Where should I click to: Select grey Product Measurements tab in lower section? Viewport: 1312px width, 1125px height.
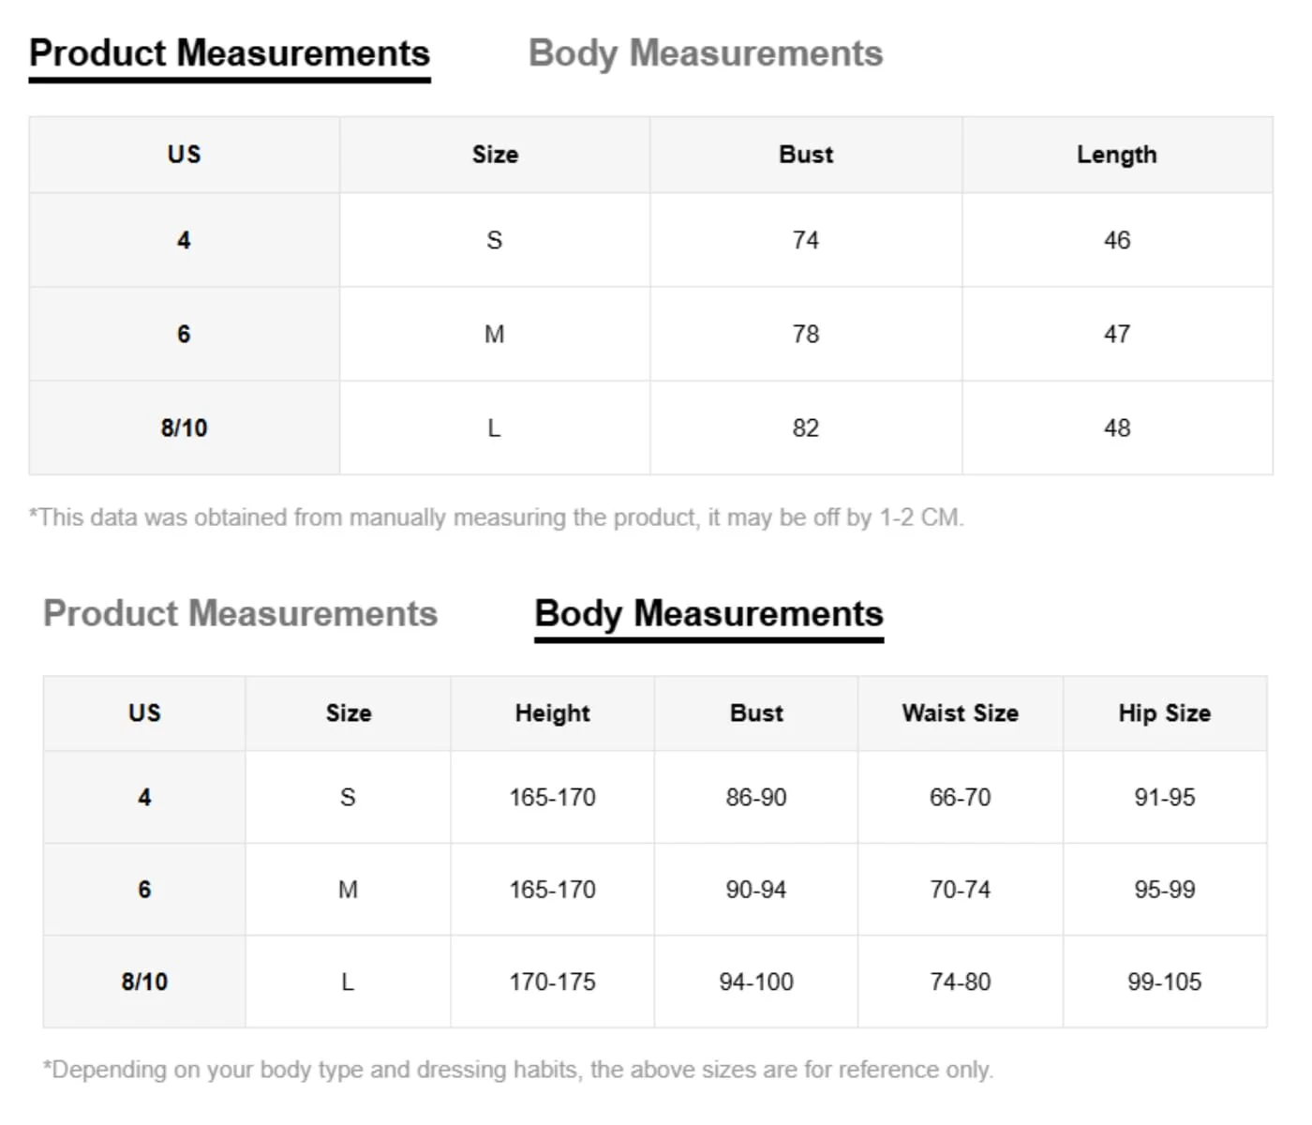click(241, 614)
